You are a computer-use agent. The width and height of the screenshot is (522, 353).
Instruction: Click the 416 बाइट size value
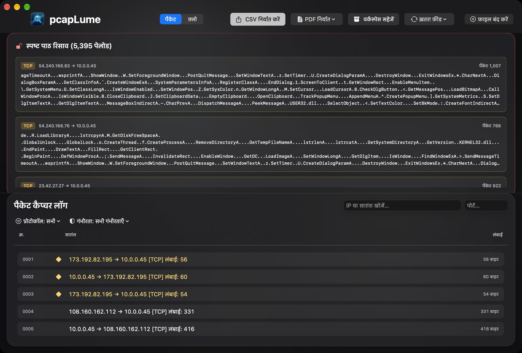click(490, 329)
